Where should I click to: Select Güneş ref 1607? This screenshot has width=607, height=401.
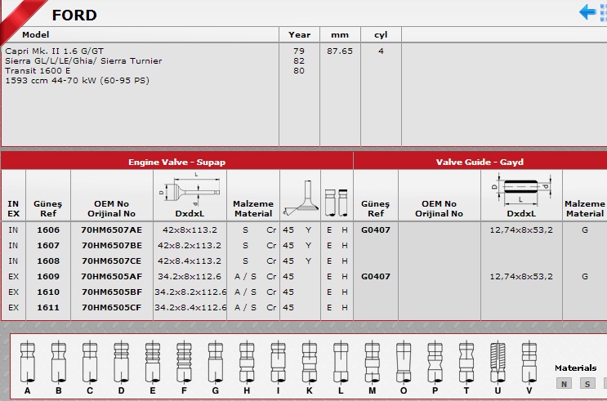pos(48,245)
